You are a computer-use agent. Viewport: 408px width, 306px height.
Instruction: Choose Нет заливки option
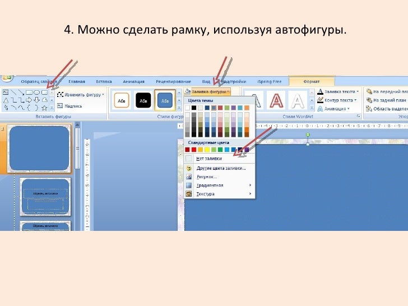pos(219,158)
